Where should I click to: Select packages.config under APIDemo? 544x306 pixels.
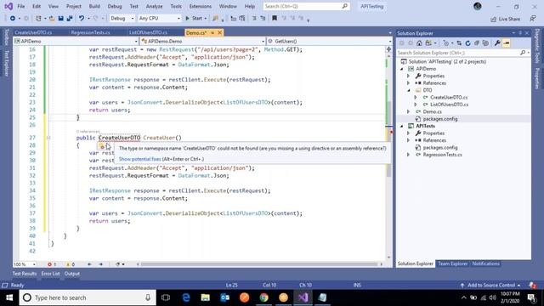[440, 119]
